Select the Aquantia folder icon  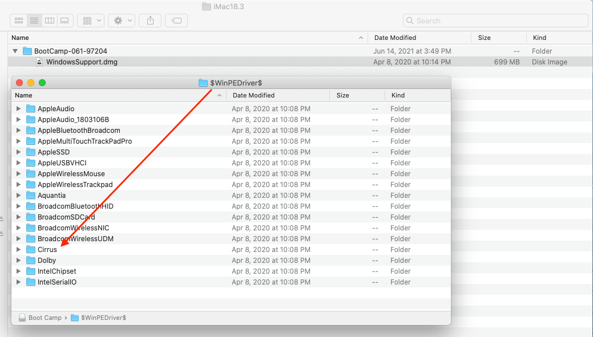tap(31, 196)
